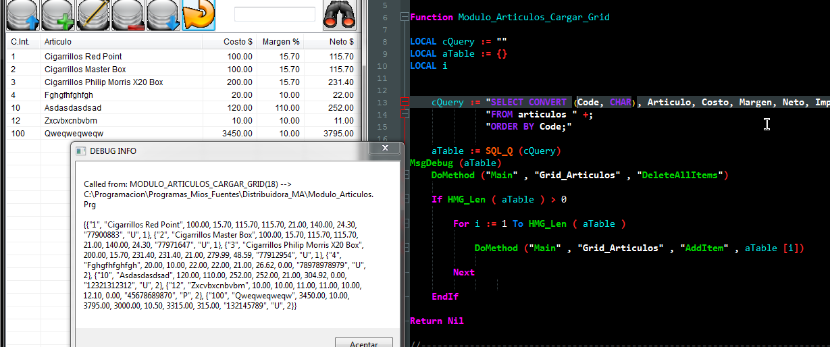Click the binoculars search icon
830x347 pixels.
pyautogui.click(x=339, y=16)
